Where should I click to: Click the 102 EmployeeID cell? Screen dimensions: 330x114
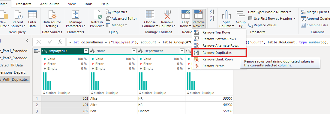click(x=65, y=111)
